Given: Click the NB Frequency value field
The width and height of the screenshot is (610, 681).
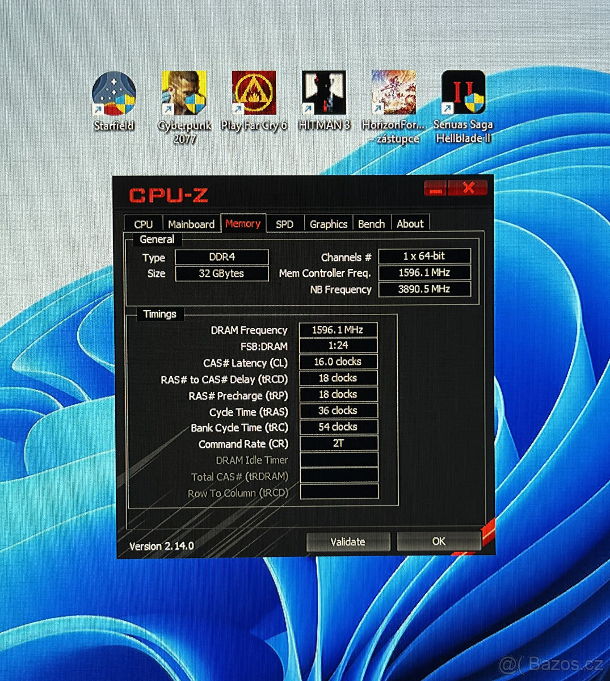Looking at the screenshot, I should point(425,289).
